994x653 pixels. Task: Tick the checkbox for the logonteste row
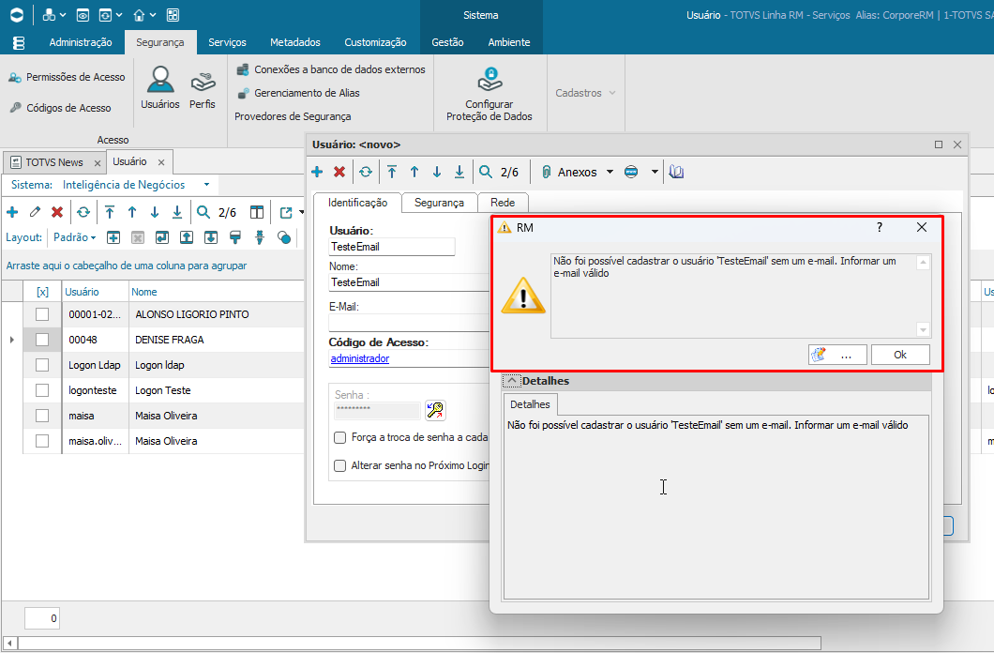click(x=42, y=390)
